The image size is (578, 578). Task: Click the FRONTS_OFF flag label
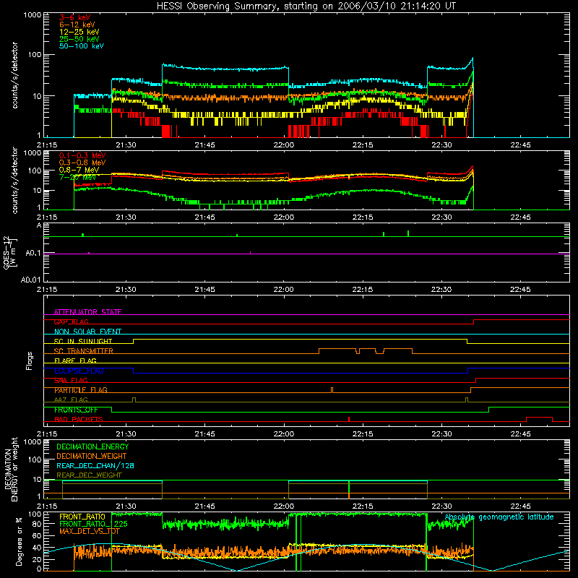pyautogui.click(x=76, y=410)
